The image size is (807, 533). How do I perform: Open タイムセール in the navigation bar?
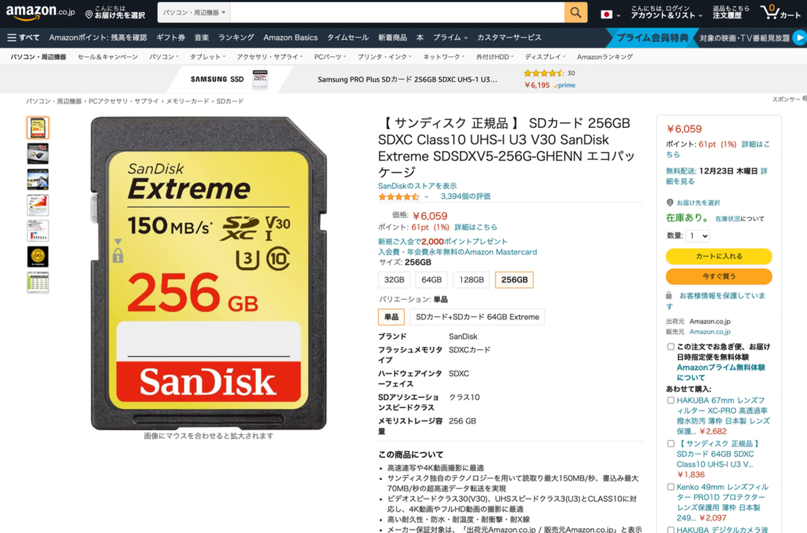348,38
